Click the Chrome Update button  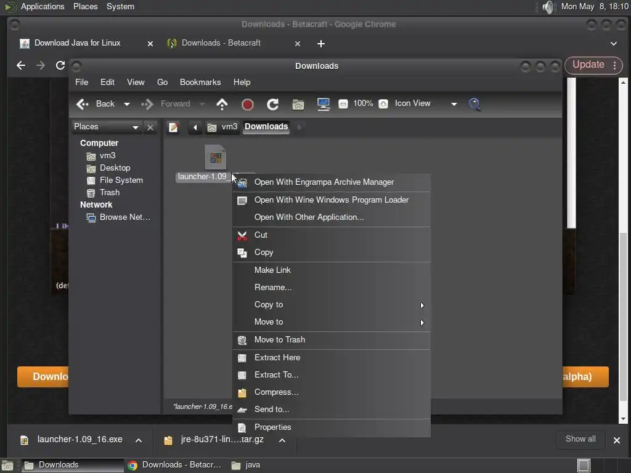[593, 65]
